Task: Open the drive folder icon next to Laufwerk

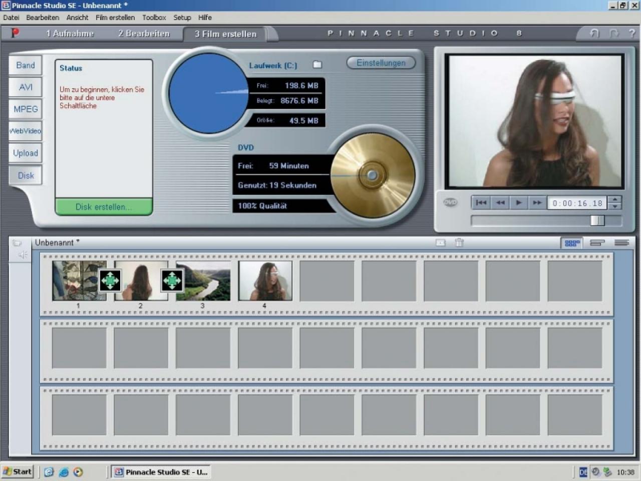Action: point(317,65)
